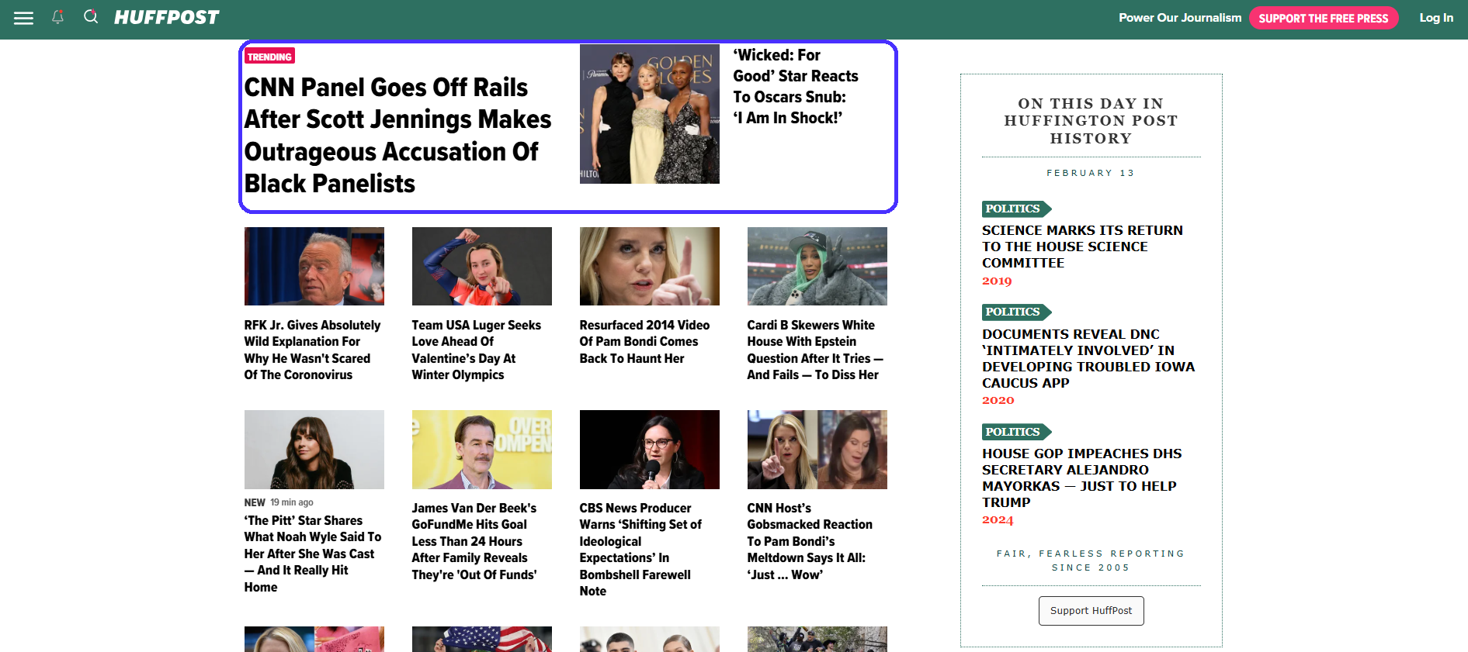Screen dimensions: 1468x652
Task: Go to the HuffPost logo homepage
Action: pyautogui.click(x=166, y=17)
